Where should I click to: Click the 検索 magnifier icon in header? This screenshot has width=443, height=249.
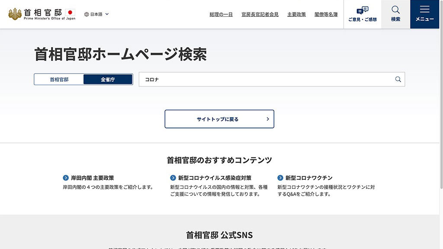coord(395,10)
